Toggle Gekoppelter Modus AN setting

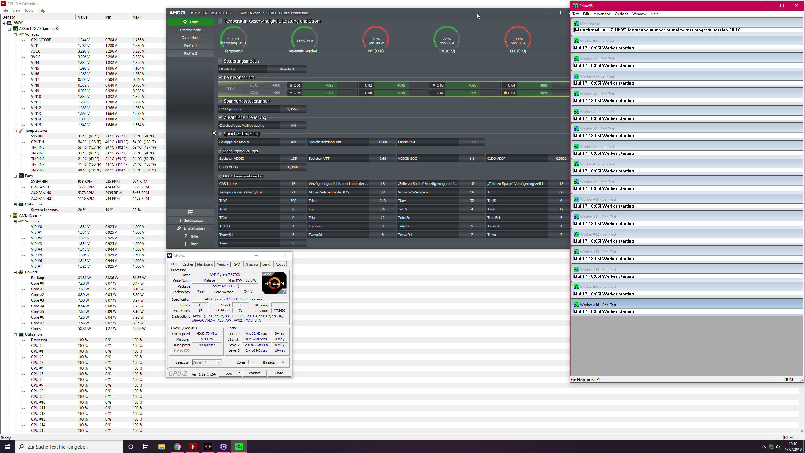pos(293,142)
